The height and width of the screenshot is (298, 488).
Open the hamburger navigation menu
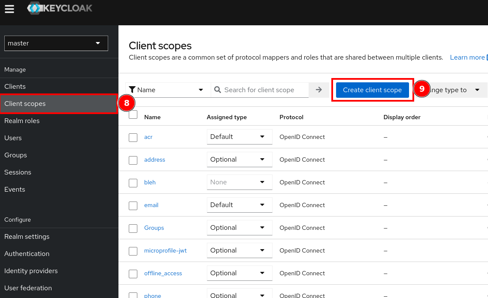pyautogui.click(x=9, y=9)
